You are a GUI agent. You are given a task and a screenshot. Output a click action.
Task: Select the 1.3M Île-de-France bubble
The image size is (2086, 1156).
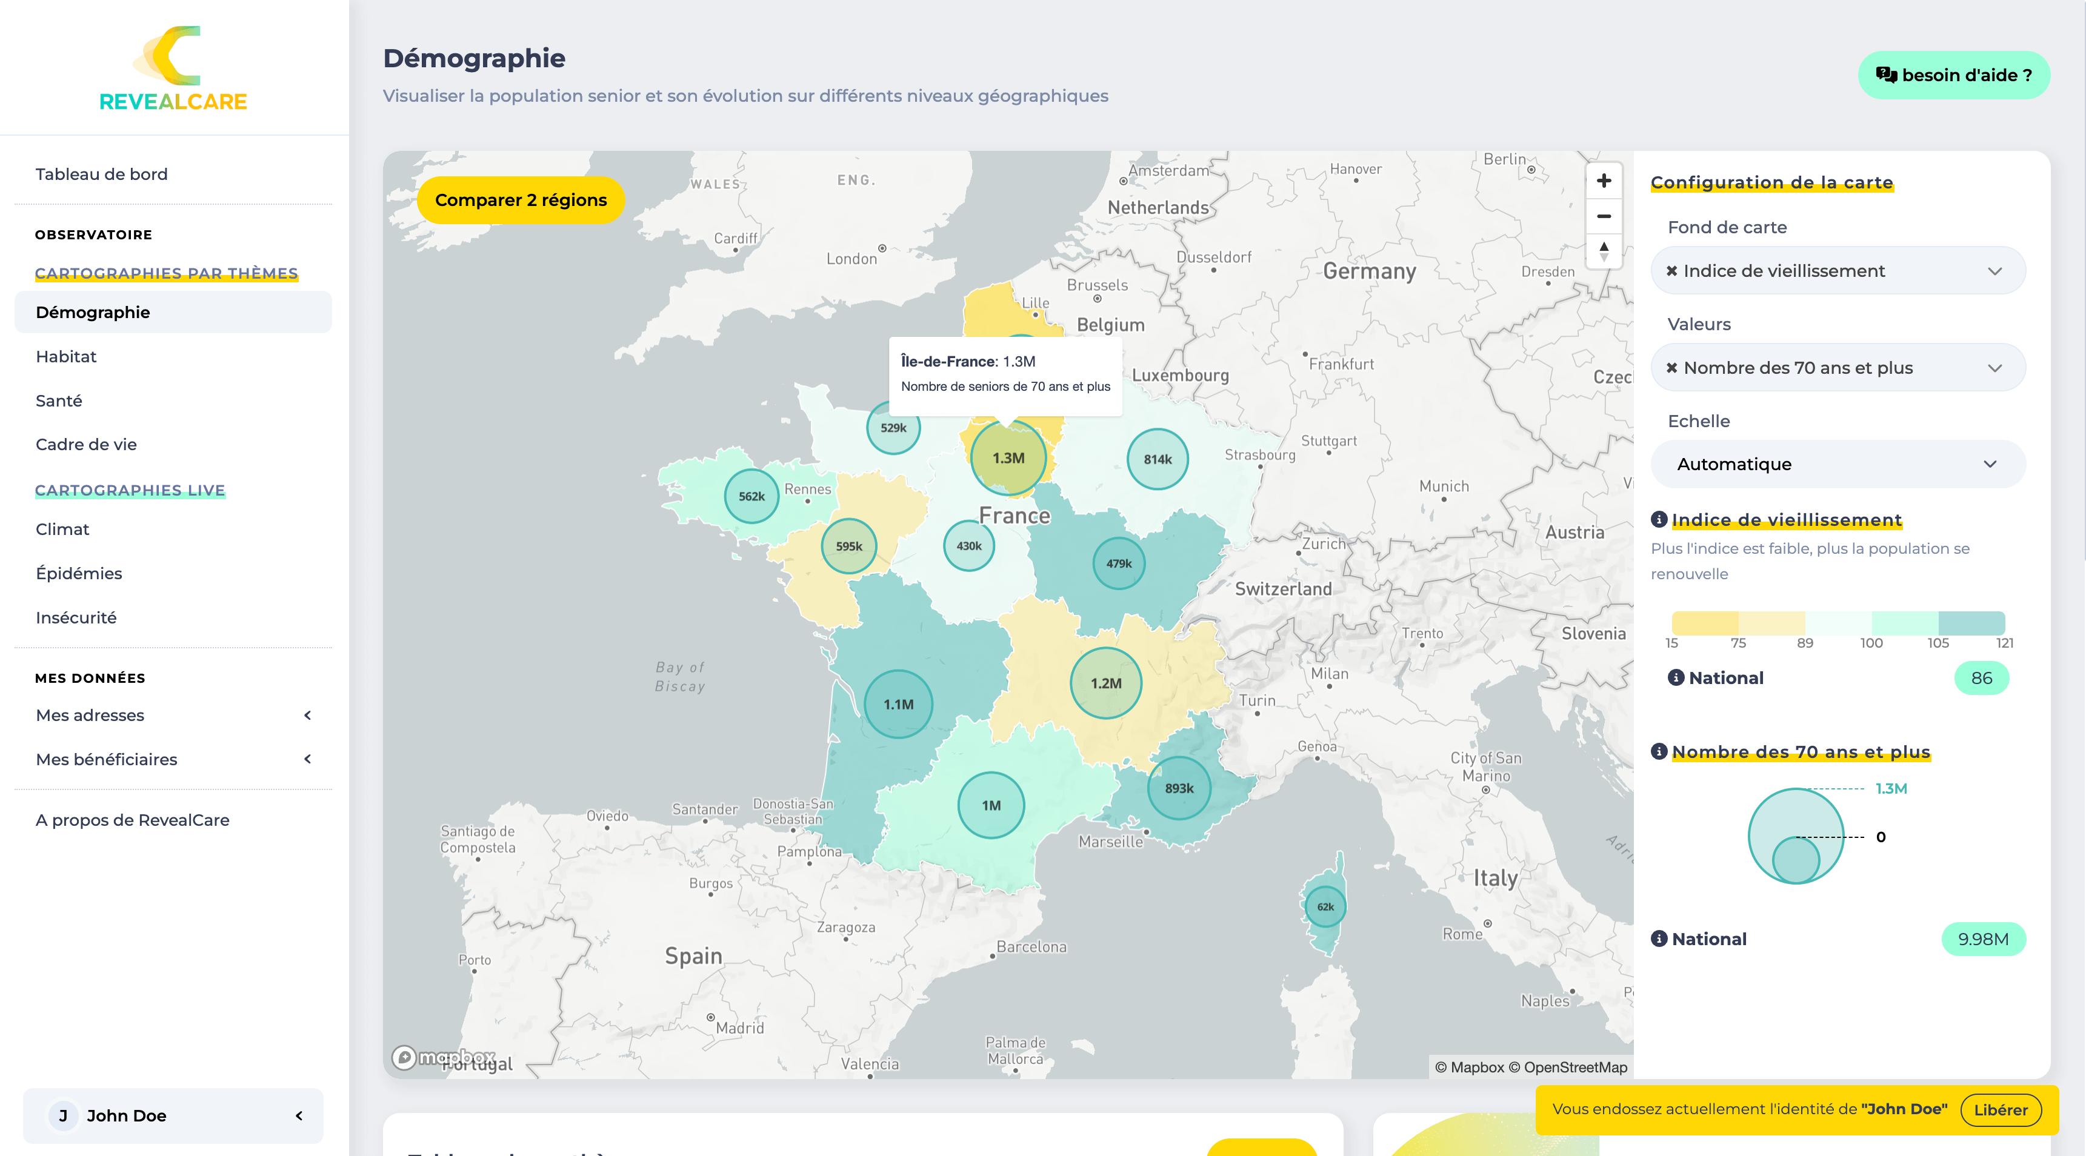[1008, 458]
